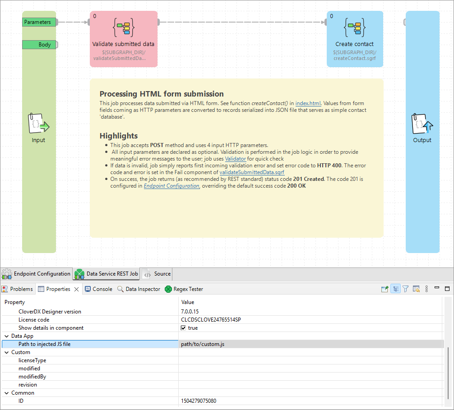The image size is (454, 410).
Task: Open the Create contact subgraph icon
Action: pos(355,28)
